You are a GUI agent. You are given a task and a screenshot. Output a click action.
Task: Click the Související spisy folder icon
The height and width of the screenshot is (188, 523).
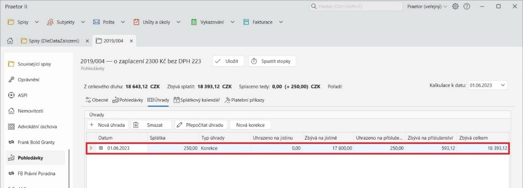pos(11,64)
